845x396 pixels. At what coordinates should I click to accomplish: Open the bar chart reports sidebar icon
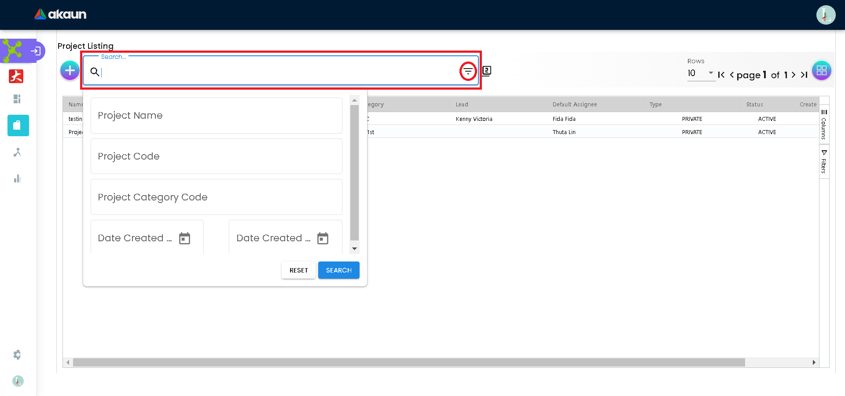(17, 178)
